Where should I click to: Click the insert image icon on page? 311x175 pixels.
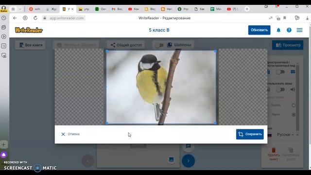pos(171,159)
